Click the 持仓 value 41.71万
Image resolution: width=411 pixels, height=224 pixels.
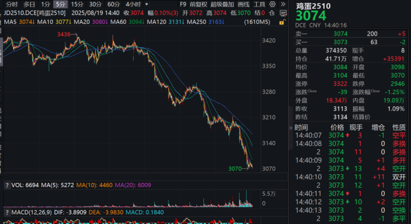click(x=336, y=59)
